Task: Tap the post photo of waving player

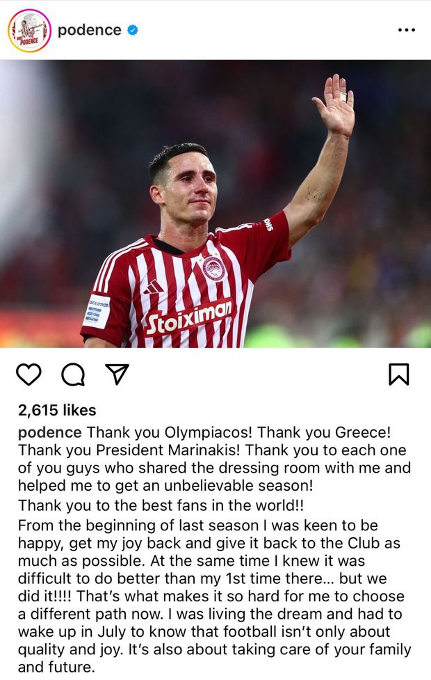Action: (x=215, y=203)
